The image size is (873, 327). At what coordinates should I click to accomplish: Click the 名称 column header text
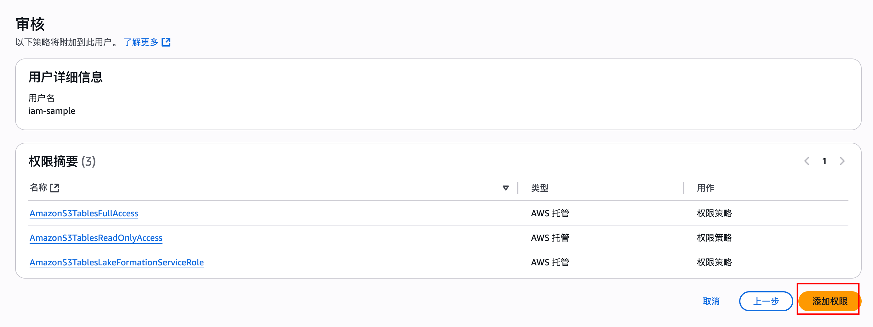point(38,188)
